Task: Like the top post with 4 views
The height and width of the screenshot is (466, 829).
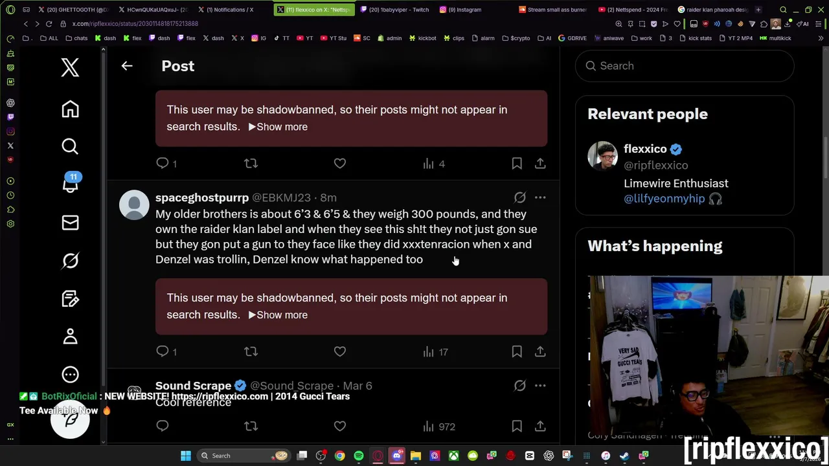Action: coord(340,164)
